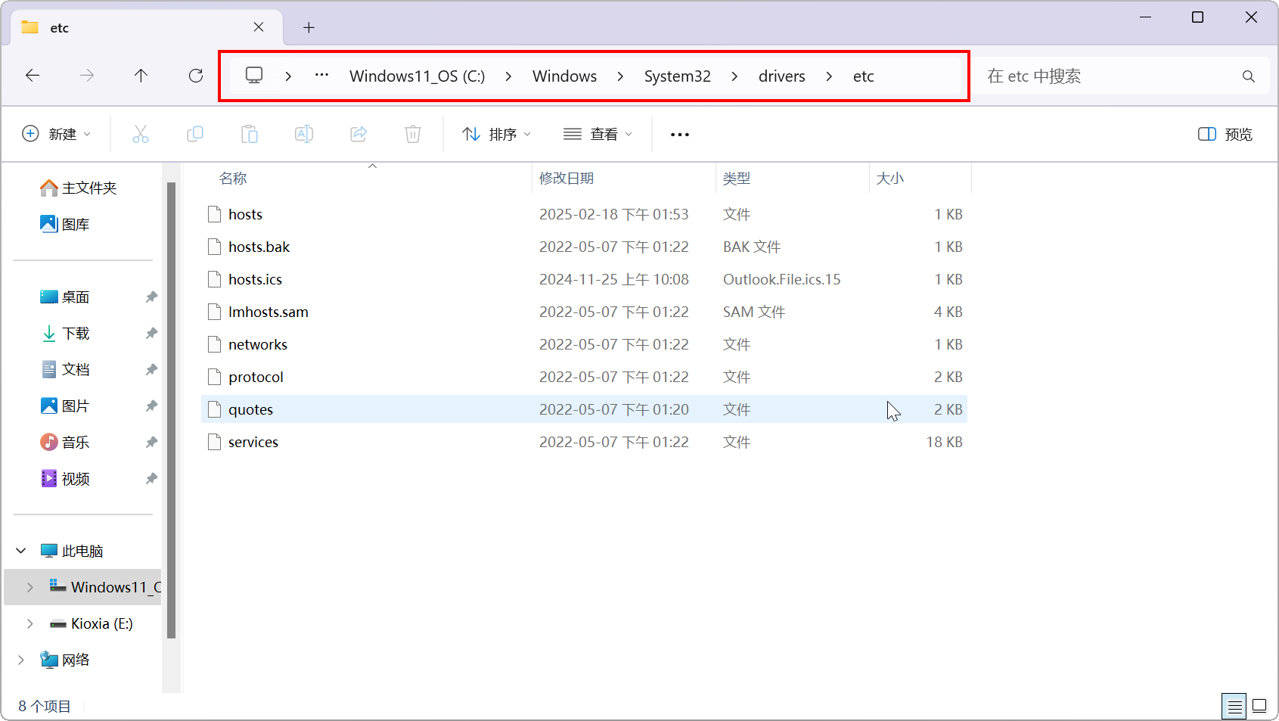
Task: Select Kioxia (E:) drive in navigation pane
Action: pos(91,623)
